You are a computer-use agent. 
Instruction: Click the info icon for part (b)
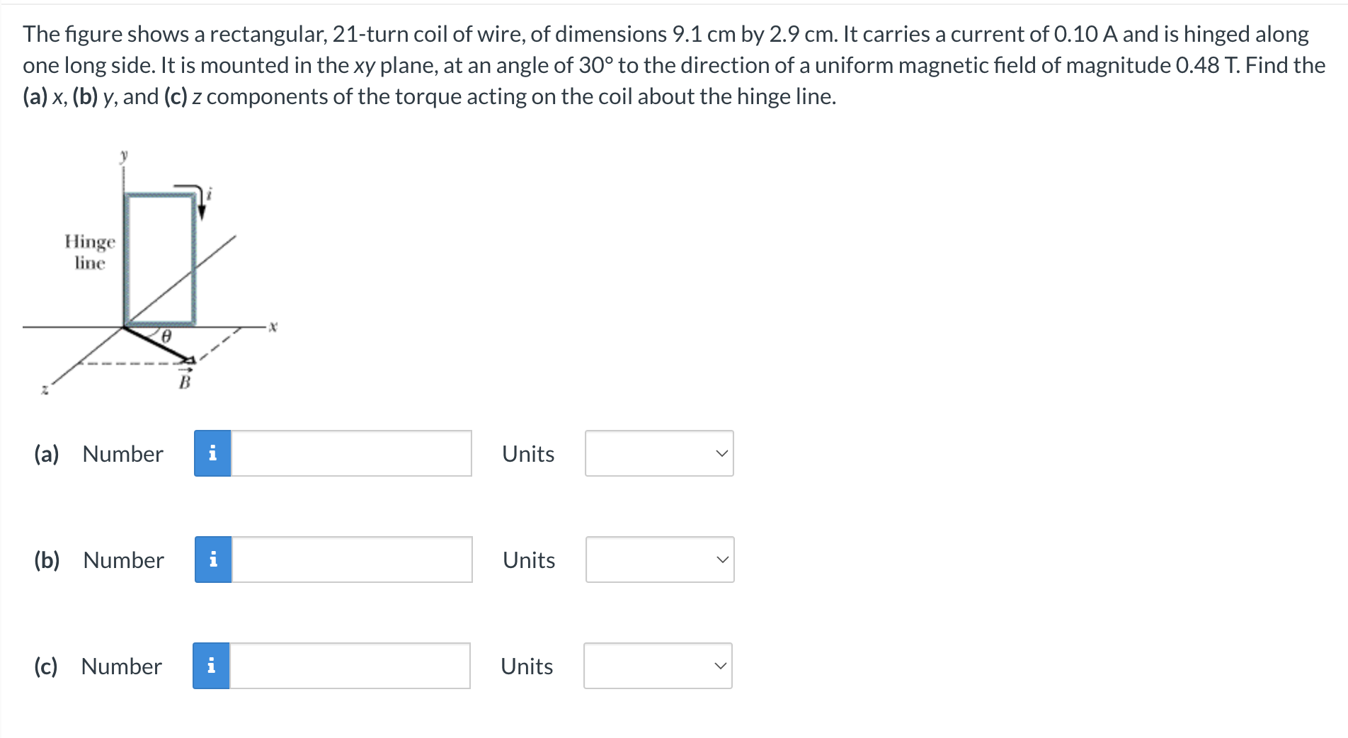click(213, 560)
